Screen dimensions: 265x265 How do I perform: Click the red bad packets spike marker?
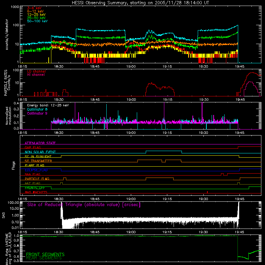pyautogui.click(x=207, y=192)
